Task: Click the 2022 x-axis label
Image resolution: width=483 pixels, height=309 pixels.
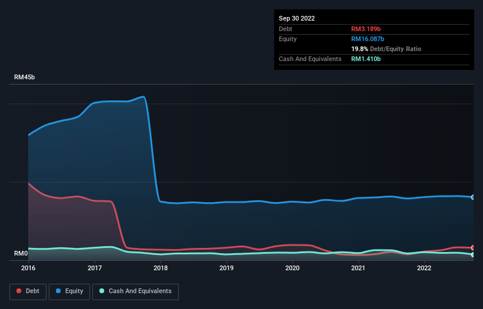Action: click(424, 268)
